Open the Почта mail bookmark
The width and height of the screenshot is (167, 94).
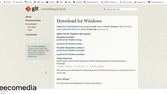(28, 2)
